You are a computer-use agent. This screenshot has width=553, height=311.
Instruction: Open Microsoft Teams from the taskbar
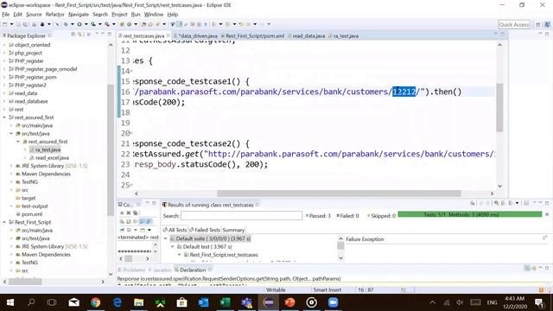click(246, 302)
